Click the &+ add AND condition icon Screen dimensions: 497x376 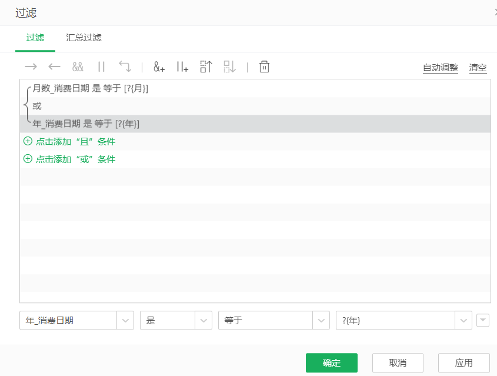pyautogui.click(x=159, y=66)
